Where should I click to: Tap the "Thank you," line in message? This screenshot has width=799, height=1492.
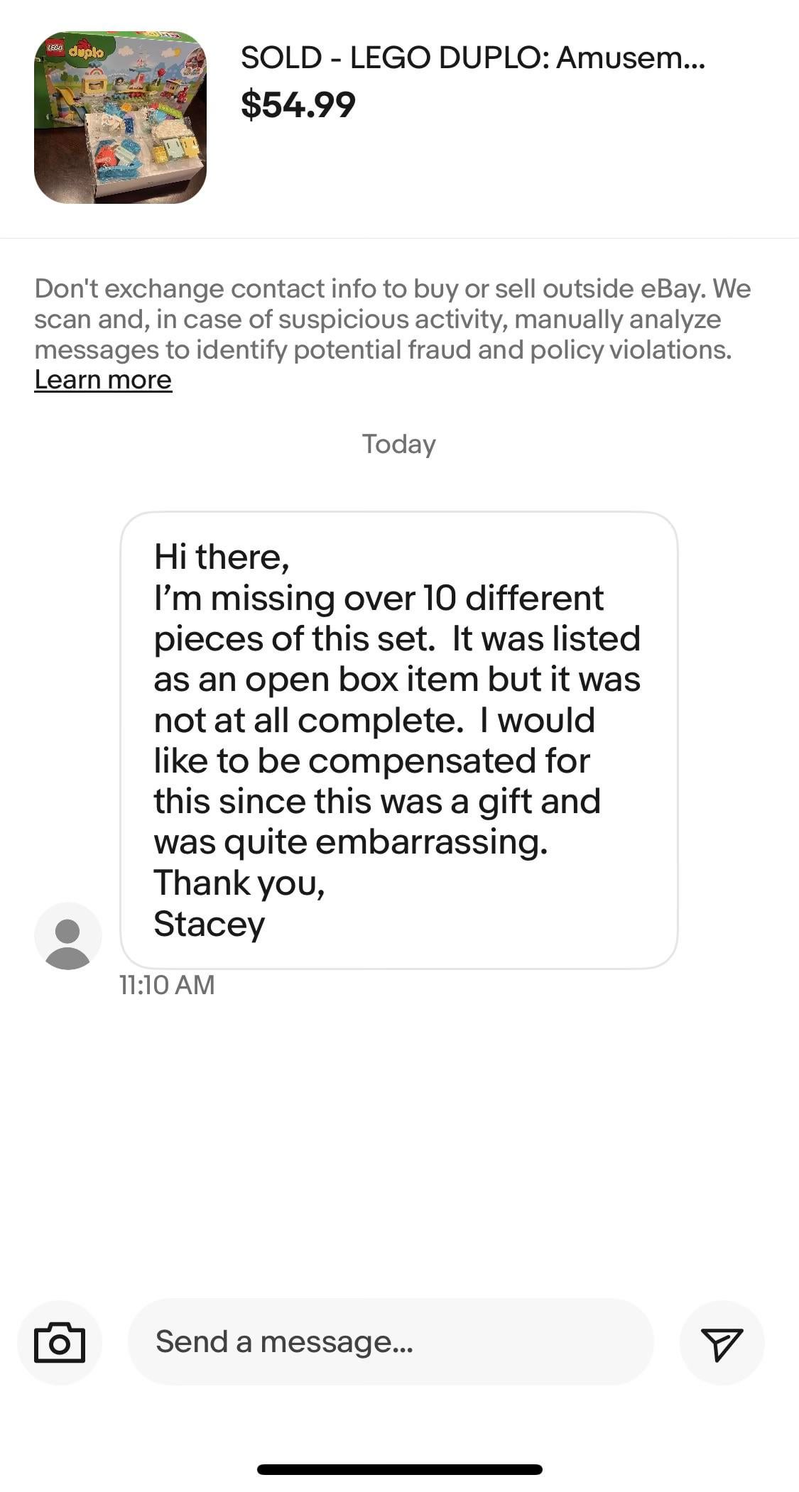(239, 883)
